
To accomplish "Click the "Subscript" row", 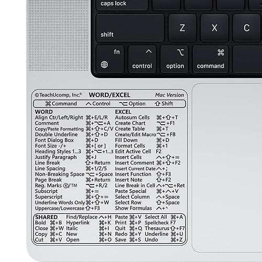I will click(67, 191).
